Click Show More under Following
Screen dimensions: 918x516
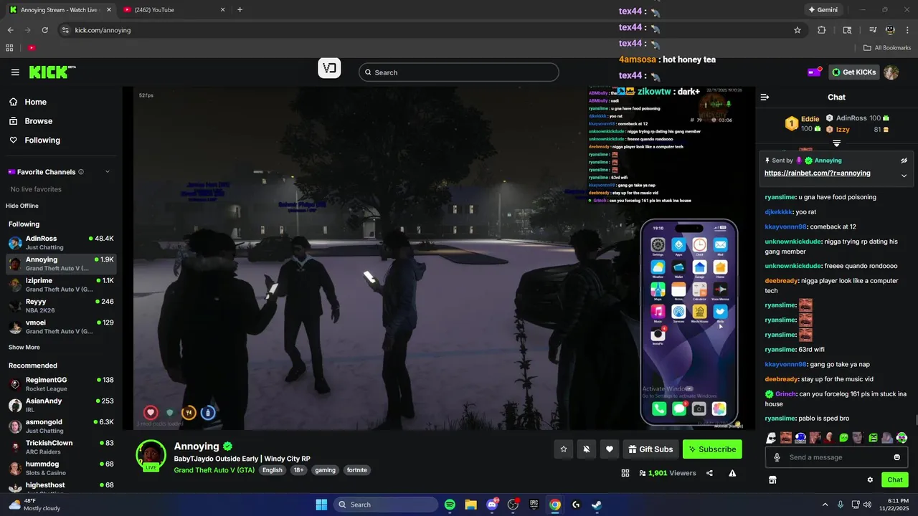pyautogui.click(x=24, y=347)
